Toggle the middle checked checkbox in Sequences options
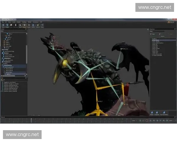Viewport: 177px width, 142px height. [160, 34]
